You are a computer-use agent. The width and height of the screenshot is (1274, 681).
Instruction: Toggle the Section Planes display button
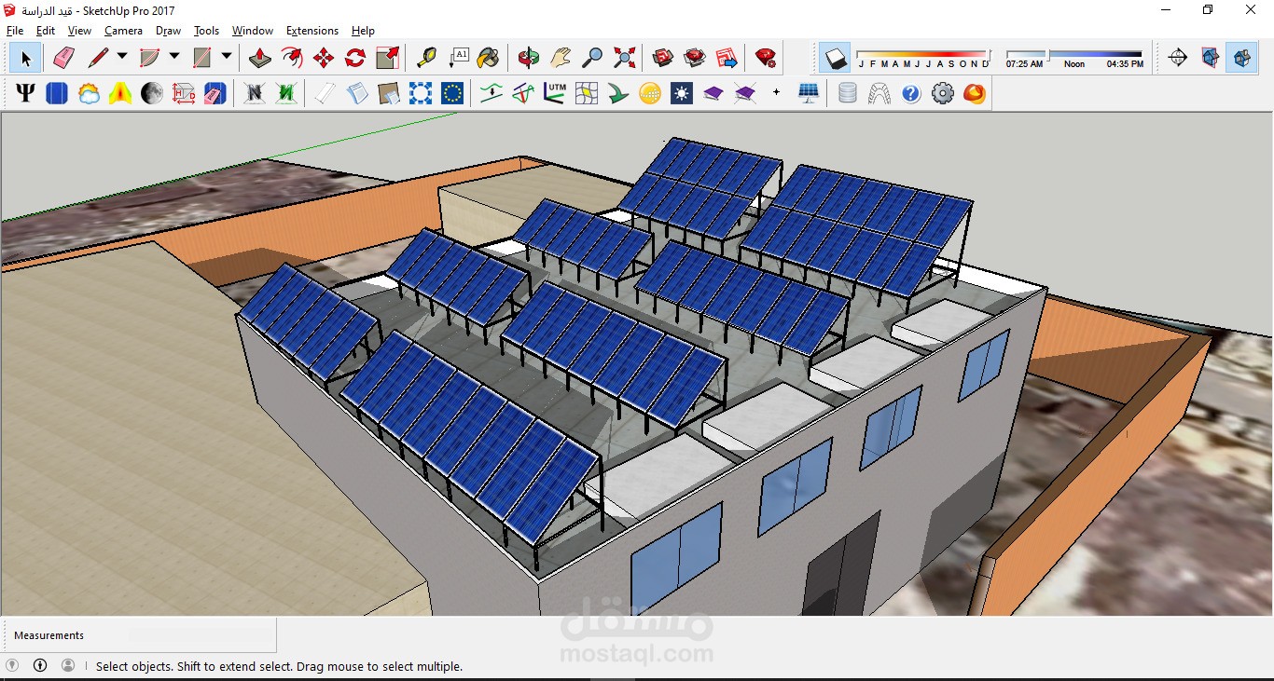(x=1210, y=58)
